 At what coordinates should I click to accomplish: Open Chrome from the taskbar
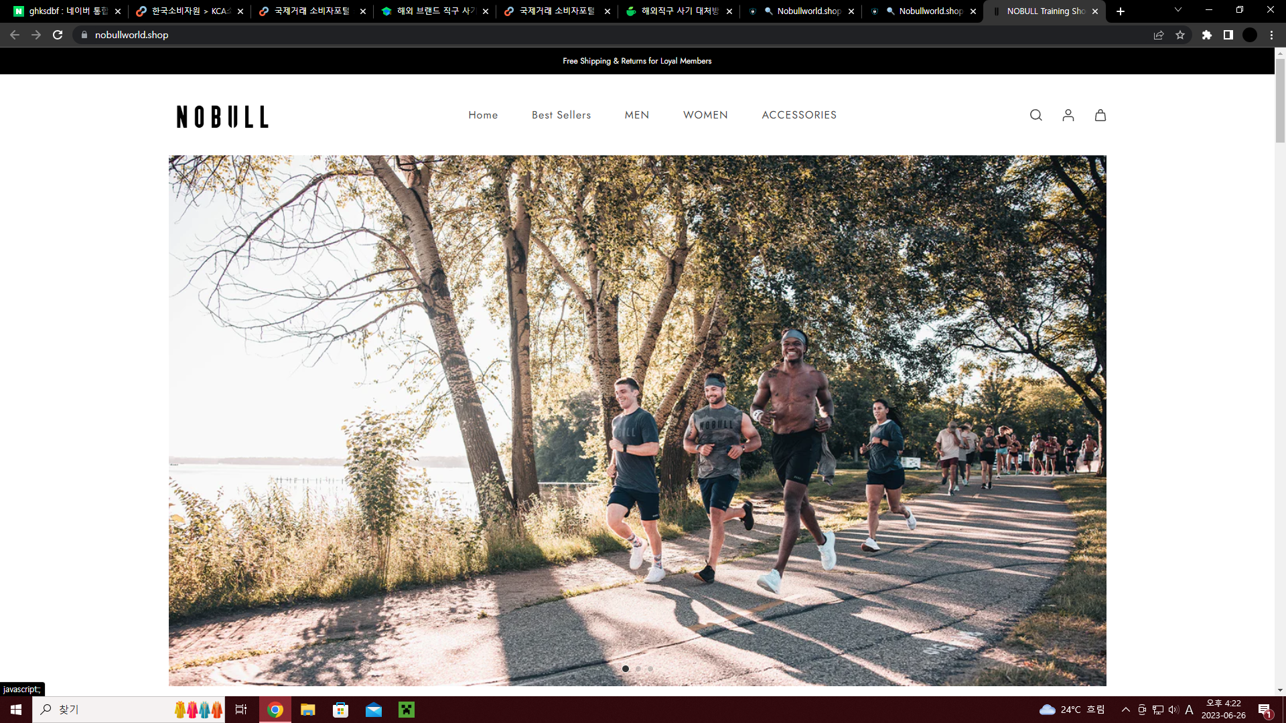275,710
